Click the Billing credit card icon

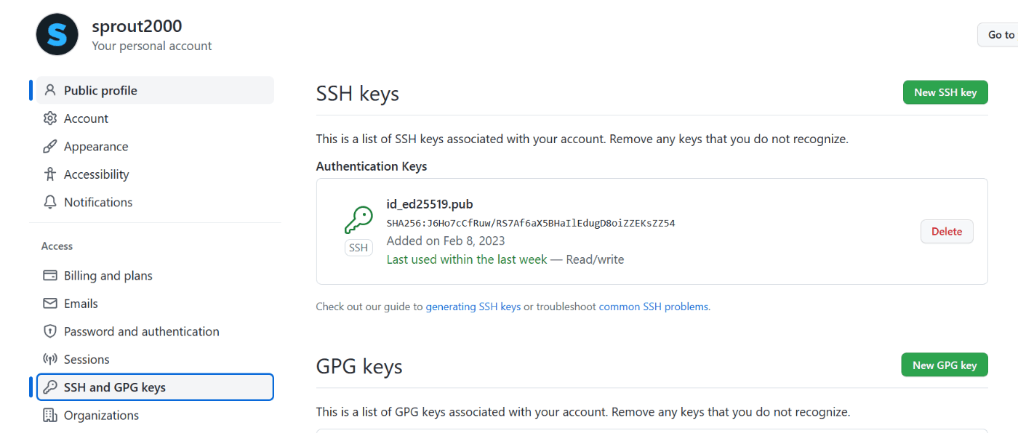coord(50,275)
